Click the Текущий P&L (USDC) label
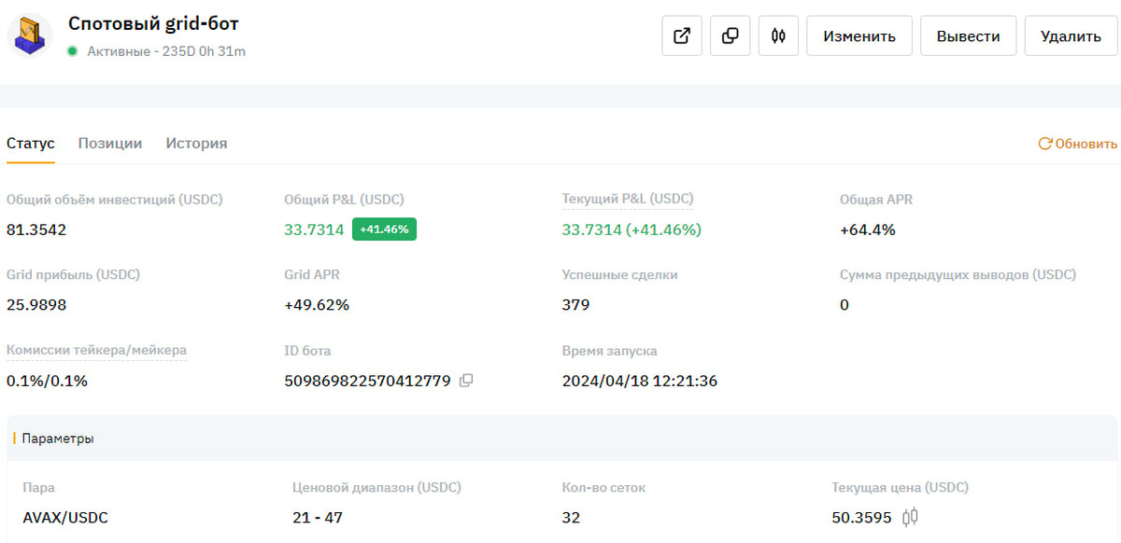This screenshot has height=543, width=1121. pyautogui.click(x=627, y=199)
